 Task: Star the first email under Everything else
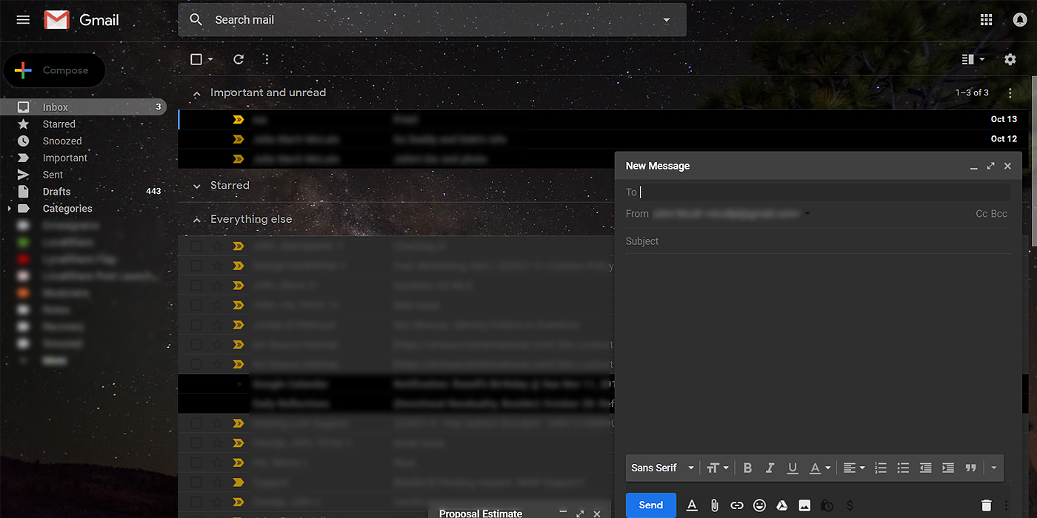click(216, 246)
